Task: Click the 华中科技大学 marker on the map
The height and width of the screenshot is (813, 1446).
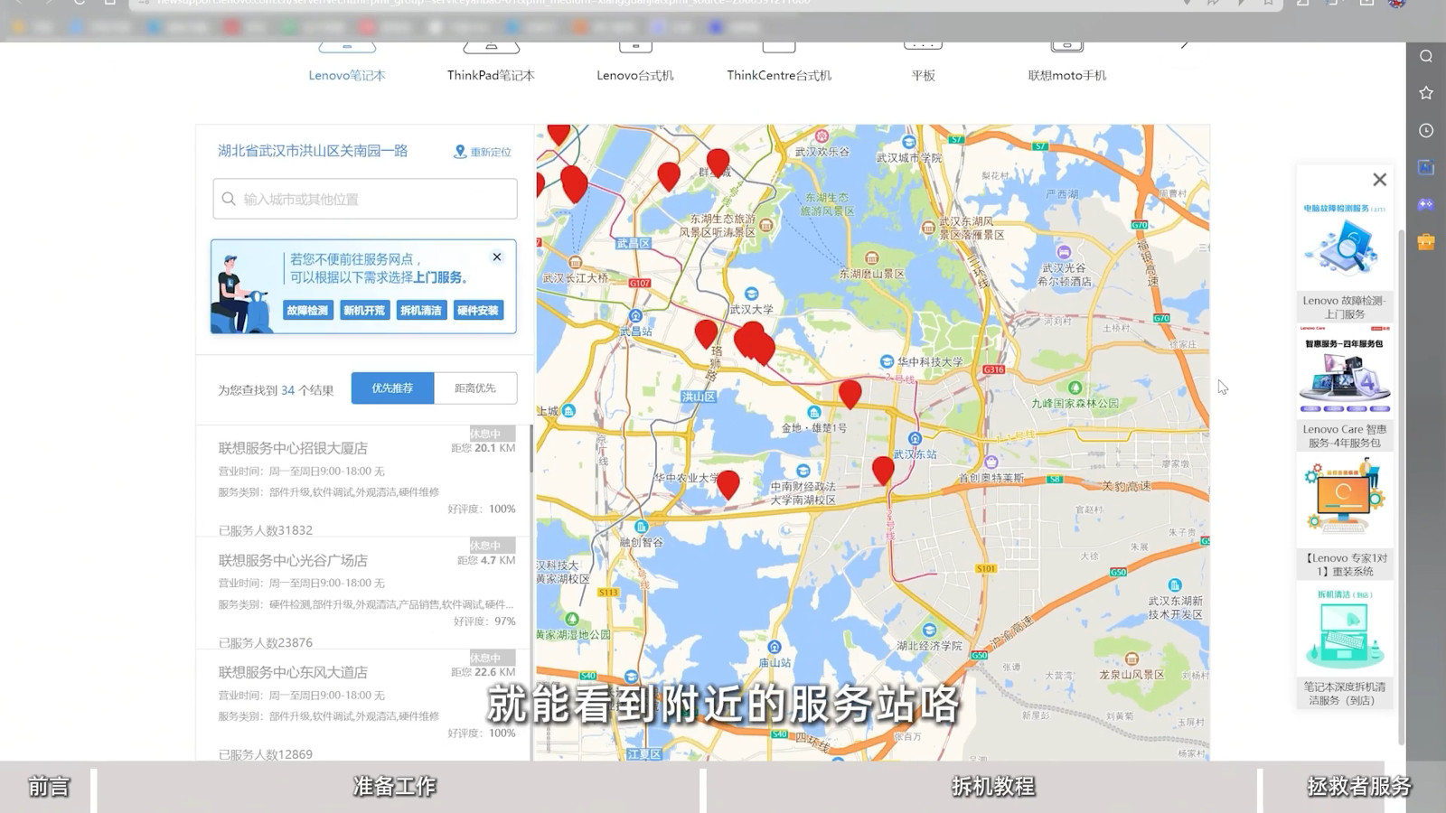Action: [x=887, y=361]
